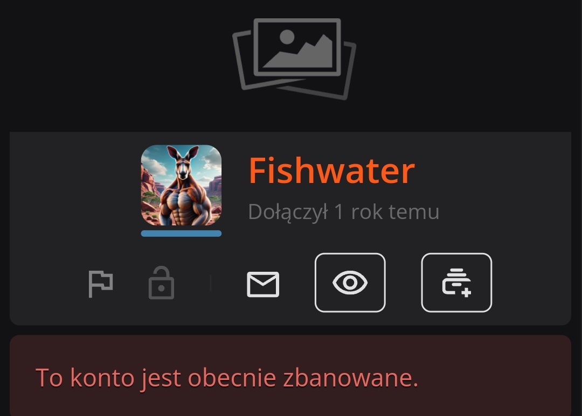582x416 pixels.
Task: Open the profile cover image placeholder
Action: pyautogui.click(x=294, y=59)
